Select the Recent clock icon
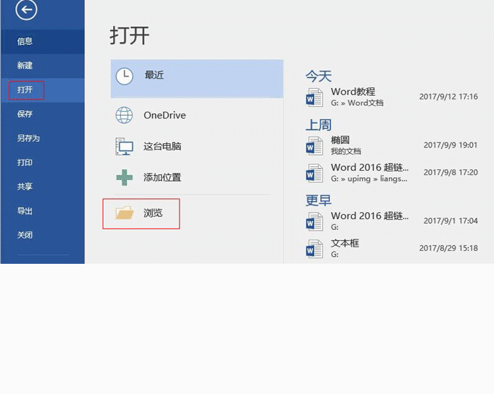The height and width of the screenshot is (394, 494). pyautogui.click(x=124, y=76)
